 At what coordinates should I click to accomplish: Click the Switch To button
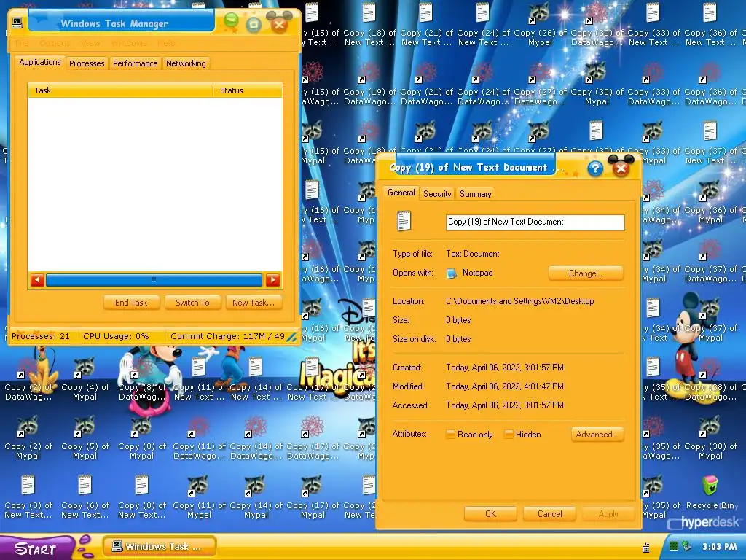tap(192, 303)
